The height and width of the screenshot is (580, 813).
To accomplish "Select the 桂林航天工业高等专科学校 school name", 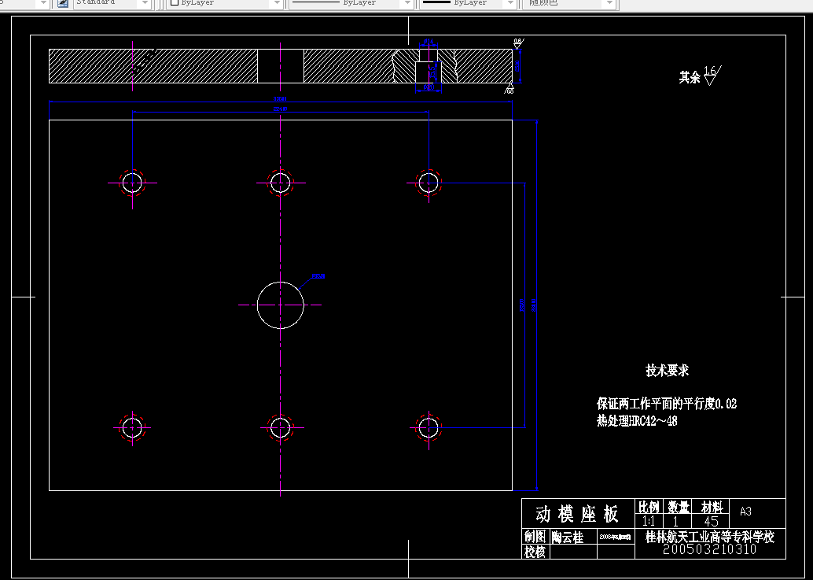I will click(x=710, y=537).
